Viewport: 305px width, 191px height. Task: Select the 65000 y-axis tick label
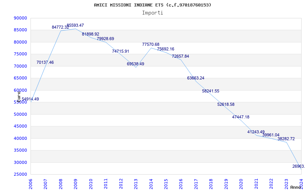pos(20,78)
